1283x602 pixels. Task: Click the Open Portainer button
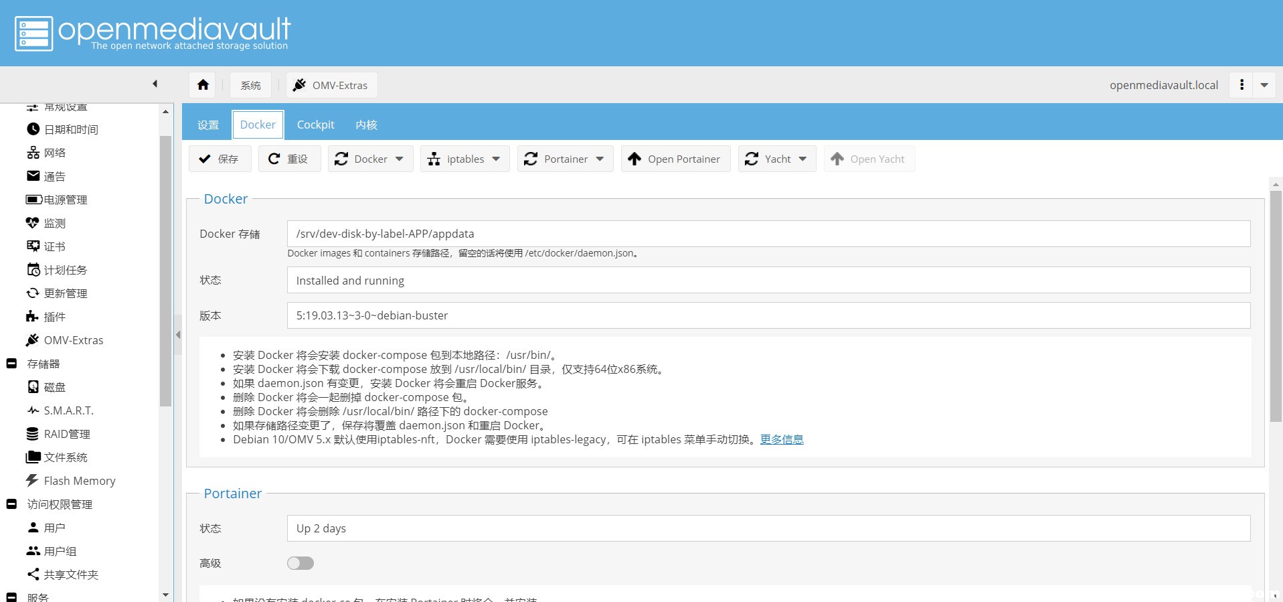[675, 159]
